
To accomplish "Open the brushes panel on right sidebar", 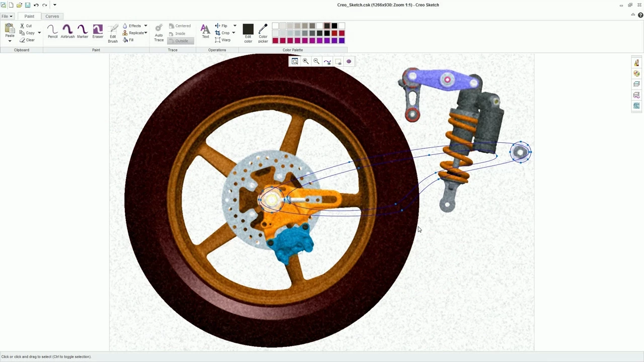I will coord(636,63).
